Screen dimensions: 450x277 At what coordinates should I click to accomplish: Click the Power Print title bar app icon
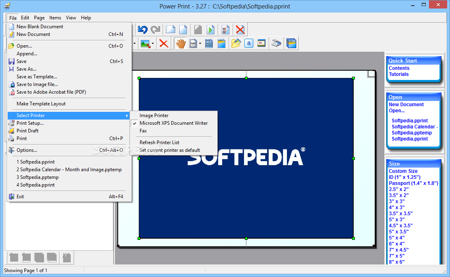(x=7, y=6)
